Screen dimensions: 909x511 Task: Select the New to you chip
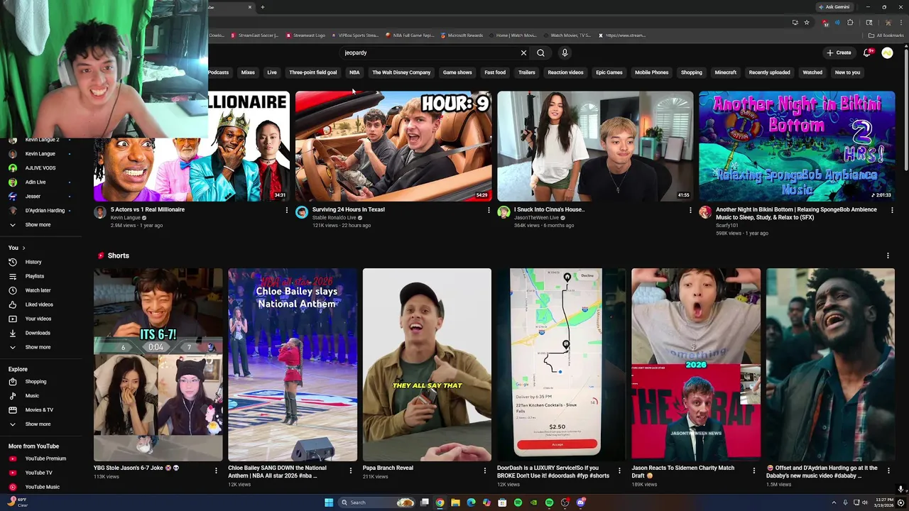[847, 72]
